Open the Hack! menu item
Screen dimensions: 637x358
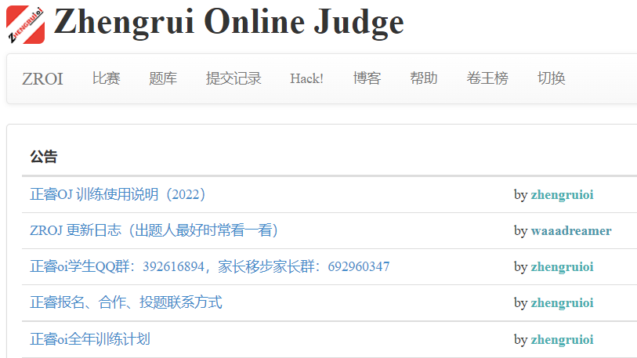click(306, 78)
